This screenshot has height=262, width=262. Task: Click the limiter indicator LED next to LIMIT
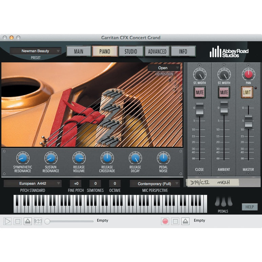pyautogui.click(x=256, y=88)
